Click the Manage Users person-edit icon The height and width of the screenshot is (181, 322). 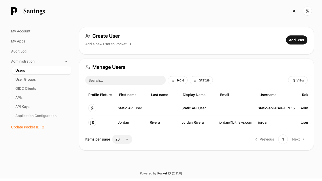tap(88, 67)
